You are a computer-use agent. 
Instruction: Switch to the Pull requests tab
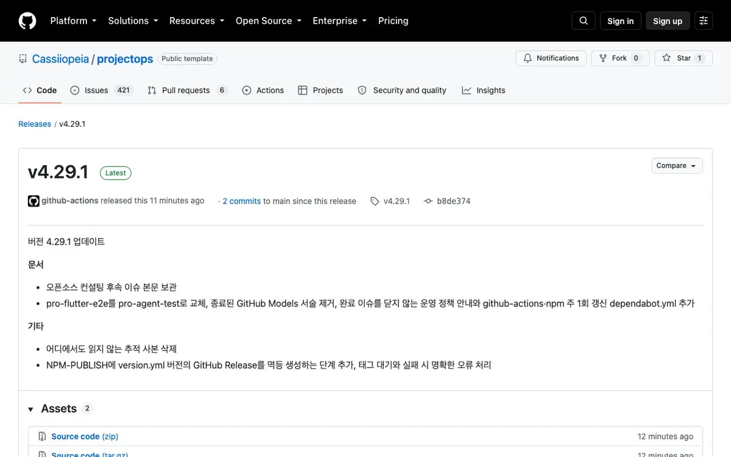tap(188, 90)
